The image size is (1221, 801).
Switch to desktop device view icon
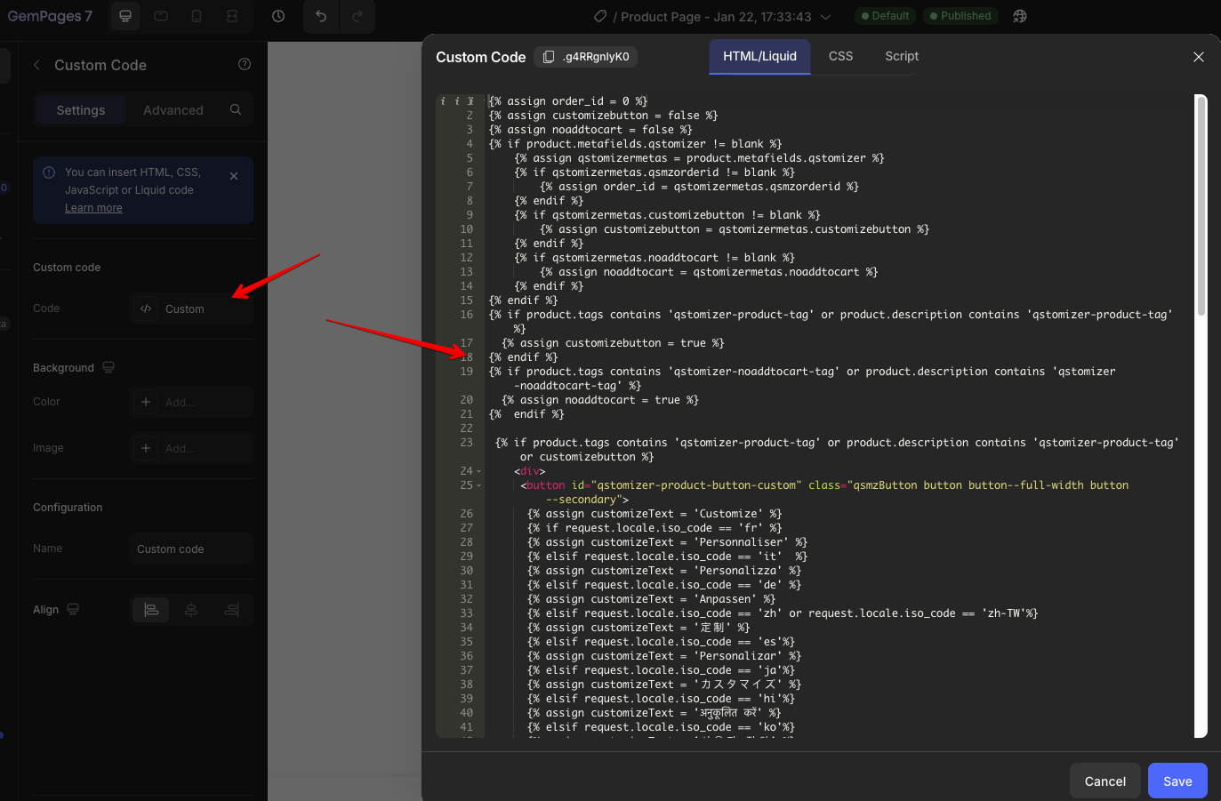125,16
